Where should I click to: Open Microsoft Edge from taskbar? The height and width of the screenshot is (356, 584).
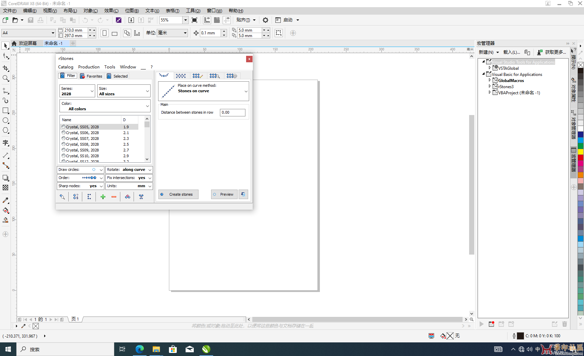140,349
